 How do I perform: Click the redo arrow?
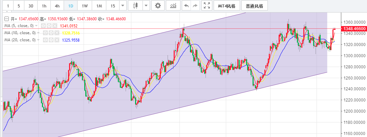pos(195,6)
